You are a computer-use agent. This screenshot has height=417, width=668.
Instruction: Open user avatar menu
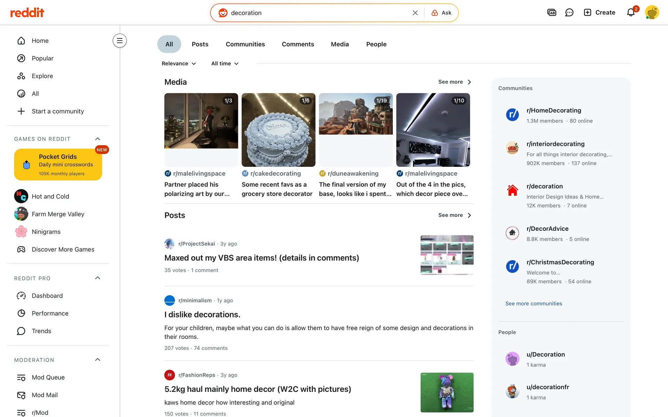coord(652,13)
